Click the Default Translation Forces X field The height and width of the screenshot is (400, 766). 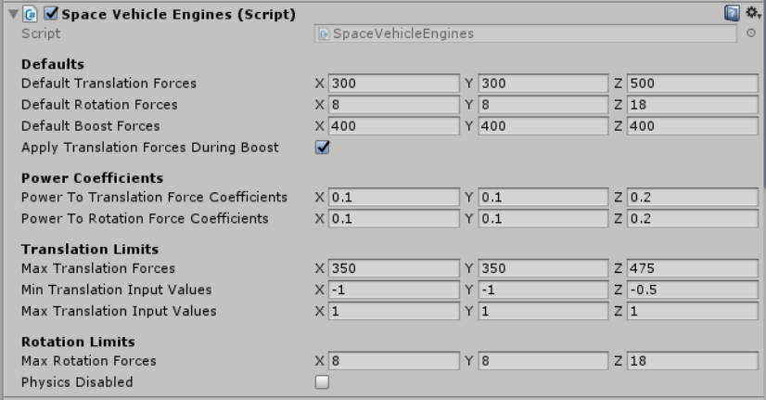point(394,84)
